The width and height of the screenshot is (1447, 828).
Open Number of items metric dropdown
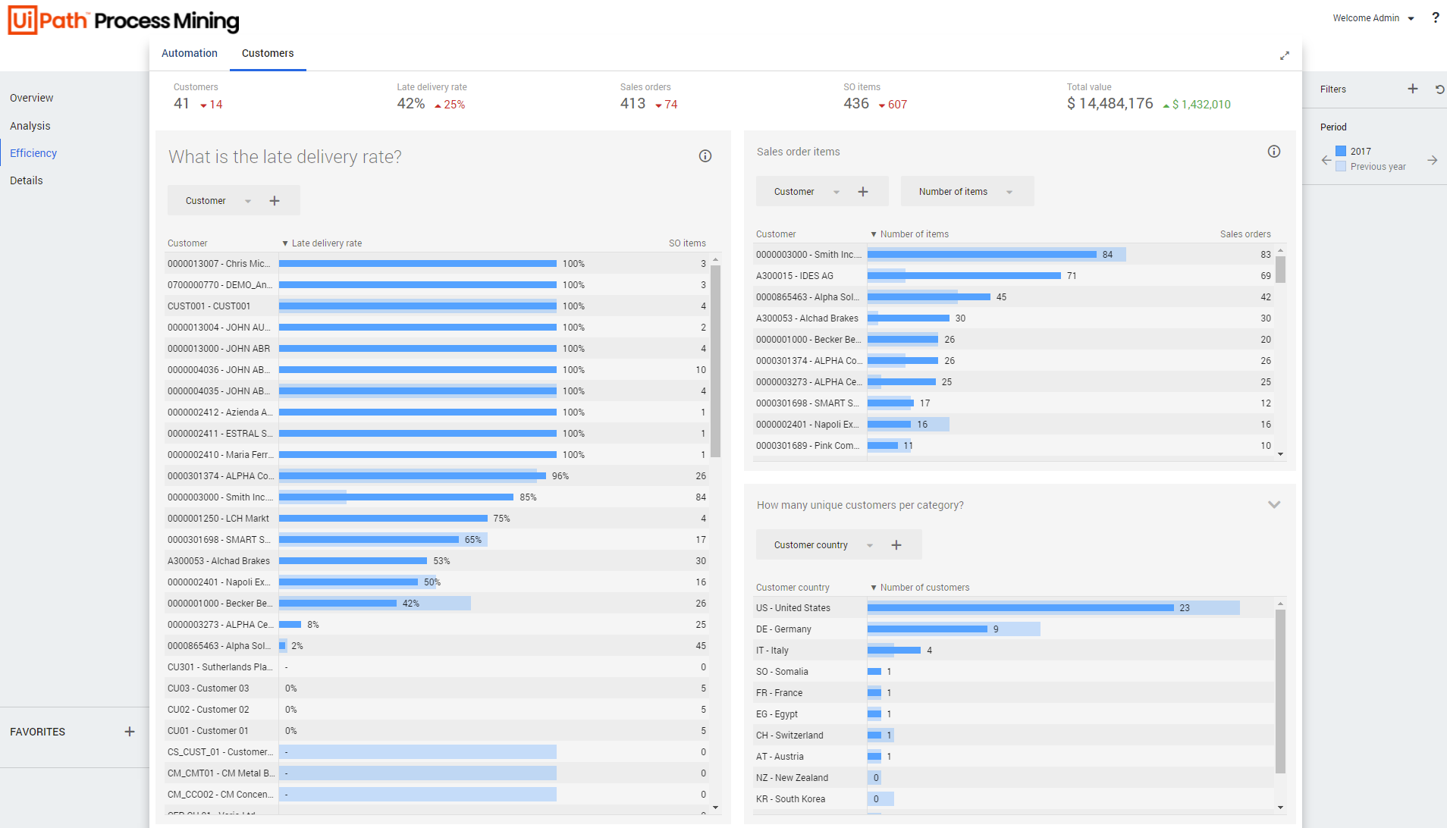tap(965, 192)
